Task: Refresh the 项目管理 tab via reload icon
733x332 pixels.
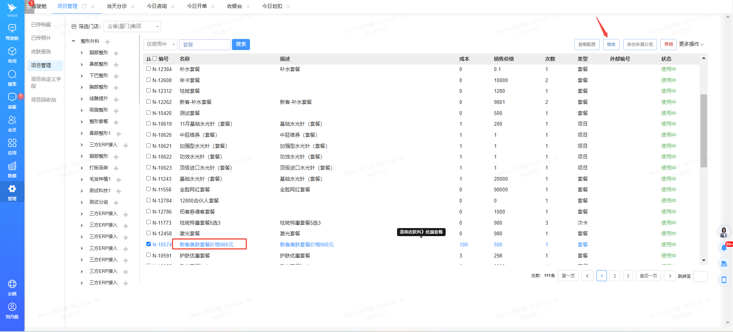Action: pyautogui.click(x=84, y=6)
